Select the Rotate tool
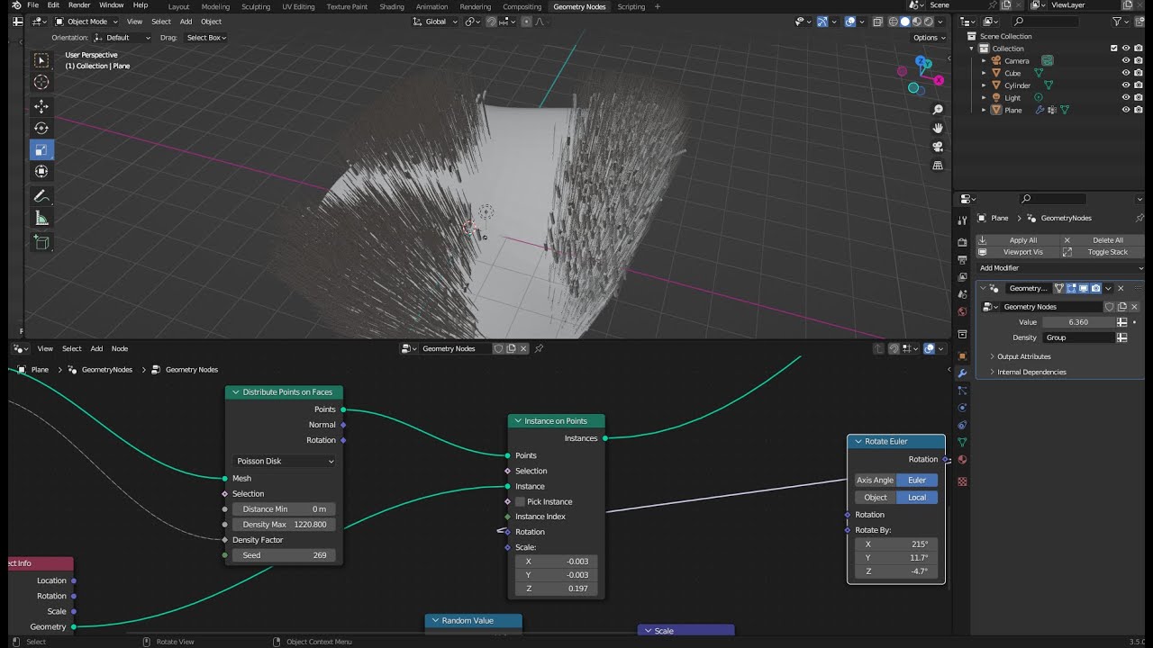 (x=41, y=128)
